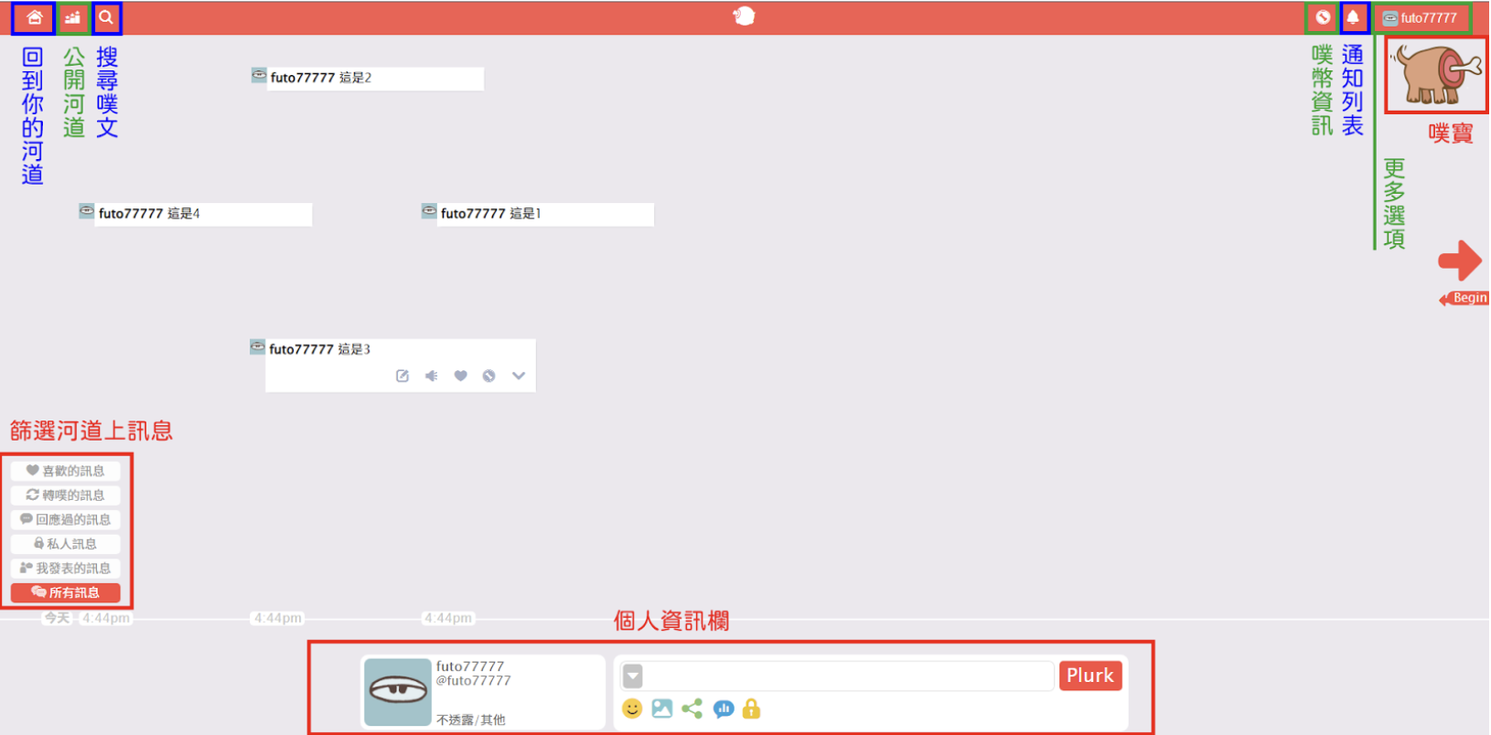Image resolution: width=1491 pixels, height=735 pixels.
Task: Open the search plurks magnifier
Action: (x=106, y=17)
